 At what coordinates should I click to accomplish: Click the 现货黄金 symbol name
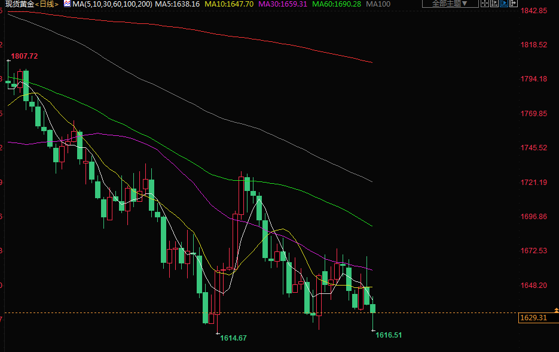(19, 4)
